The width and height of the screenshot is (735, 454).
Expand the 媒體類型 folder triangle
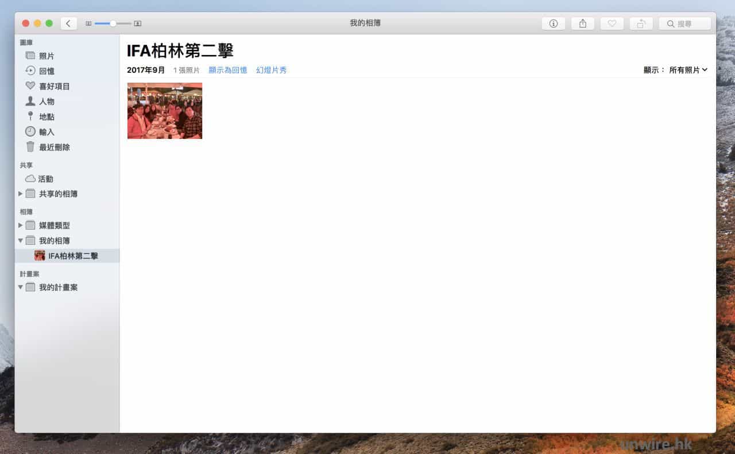click(21, 226)
